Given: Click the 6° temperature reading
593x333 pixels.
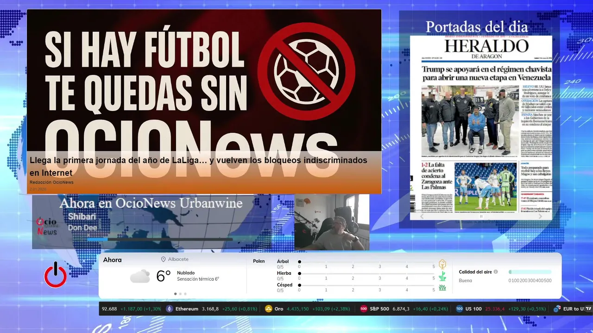Looking at the screenshot, I should click(164, 276).
